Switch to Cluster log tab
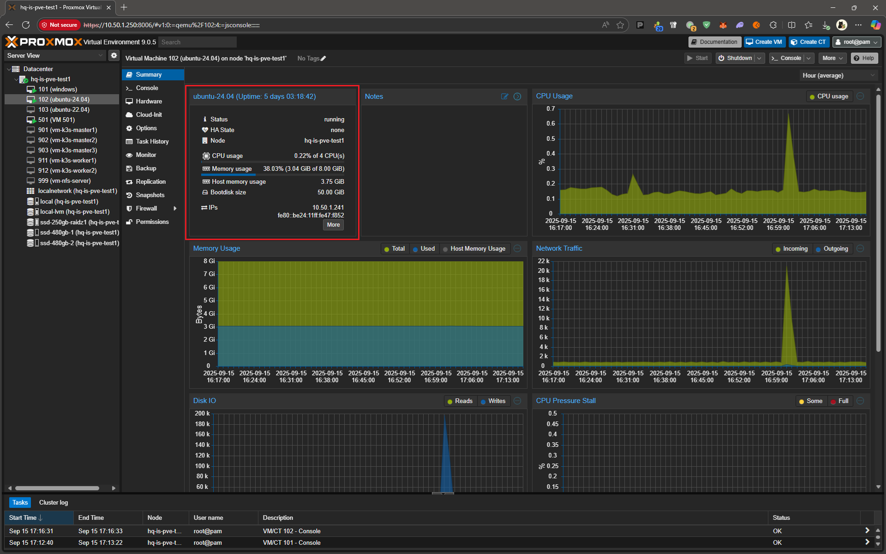886x554 pixels. pyautogui.click(x=54, y=502)
